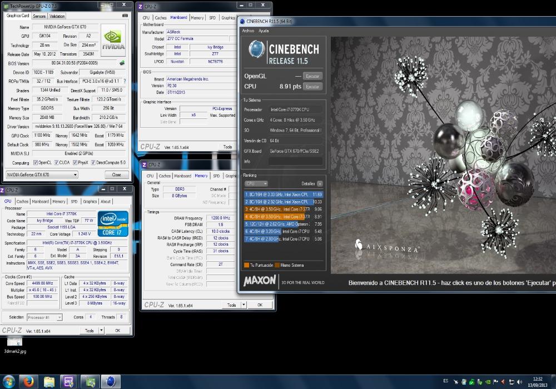
Task: Open Archivo menu in Cinebench
Action: [x=248, y=31]
